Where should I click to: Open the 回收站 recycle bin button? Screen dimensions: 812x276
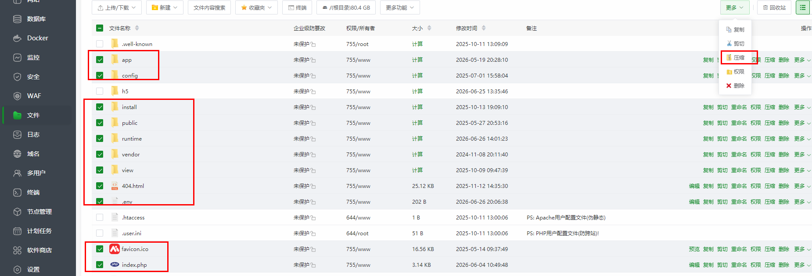pos(774,7)
